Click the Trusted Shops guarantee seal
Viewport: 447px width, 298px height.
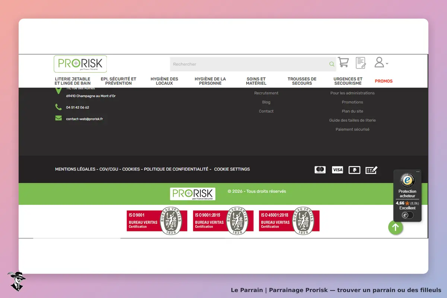point(408,181)
